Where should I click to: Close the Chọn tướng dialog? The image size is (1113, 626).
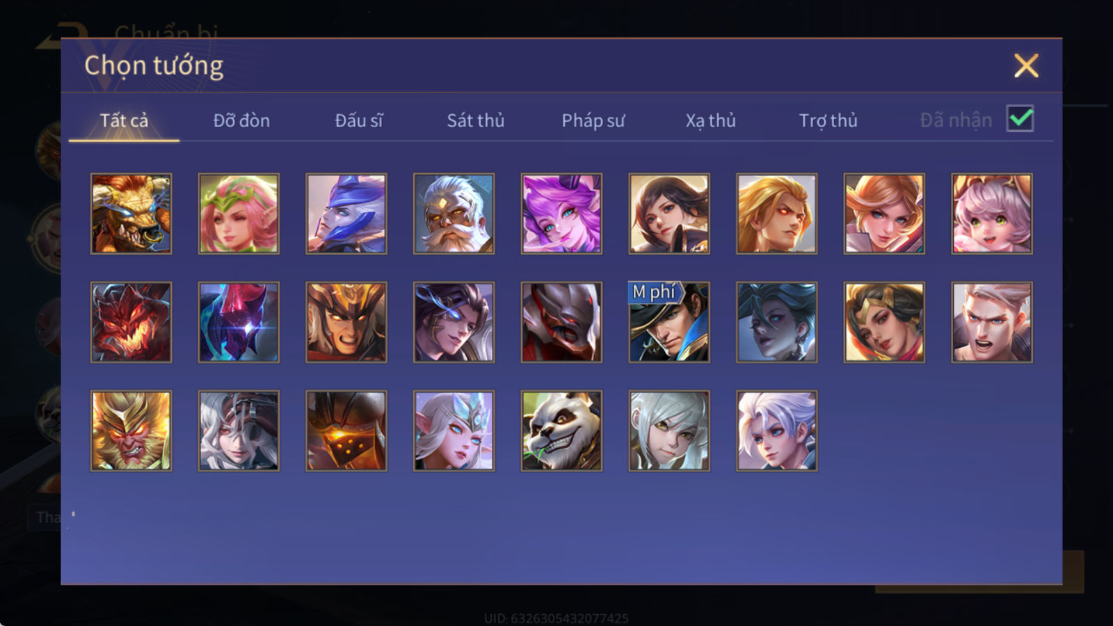tap(1026, 65)
